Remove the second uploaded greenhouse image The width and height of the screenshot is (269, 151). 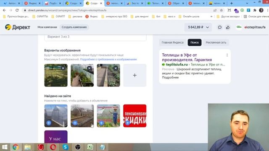tap(90, 68)
